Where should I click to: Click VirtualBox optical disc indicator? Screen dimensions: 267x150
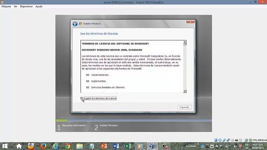220,140
